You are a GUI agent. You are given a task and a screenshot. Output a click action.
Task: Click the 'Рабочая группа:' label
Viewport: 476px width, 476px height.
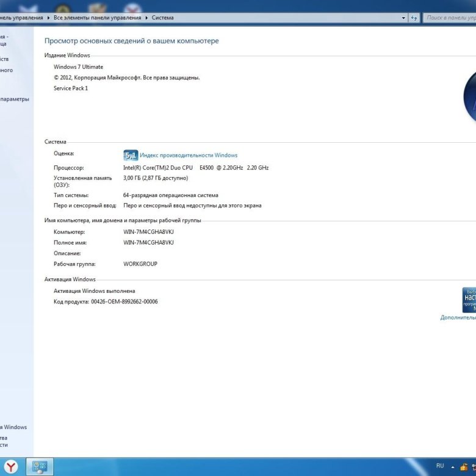coord(74,264)
